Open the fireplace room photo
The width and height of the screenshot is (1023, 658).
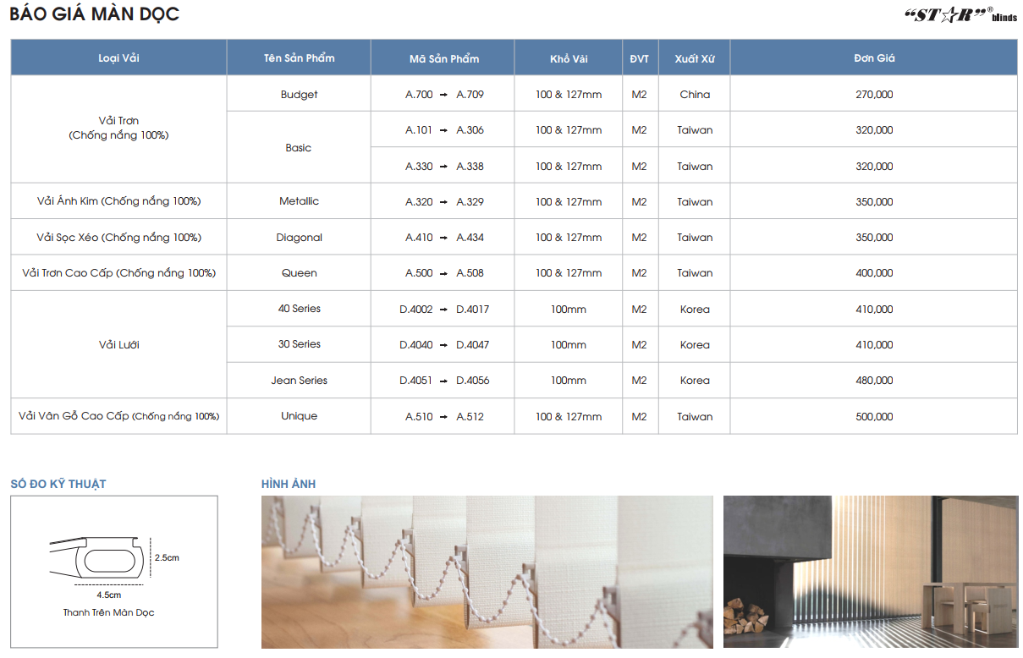click(x=872, y=572)
